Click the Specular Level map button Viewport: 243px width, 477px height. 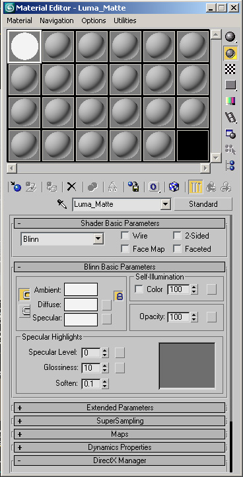pos(120,353)
